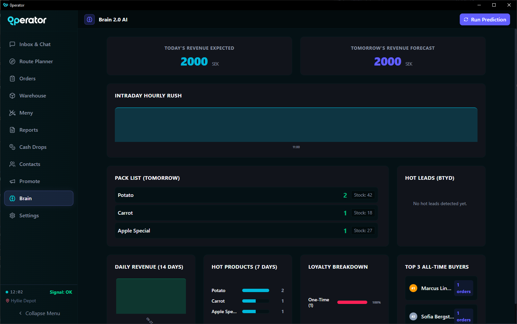This screenshot has width=517, height=324.
Task: Click the Route Planner compass icon
Action: point(13,61)
